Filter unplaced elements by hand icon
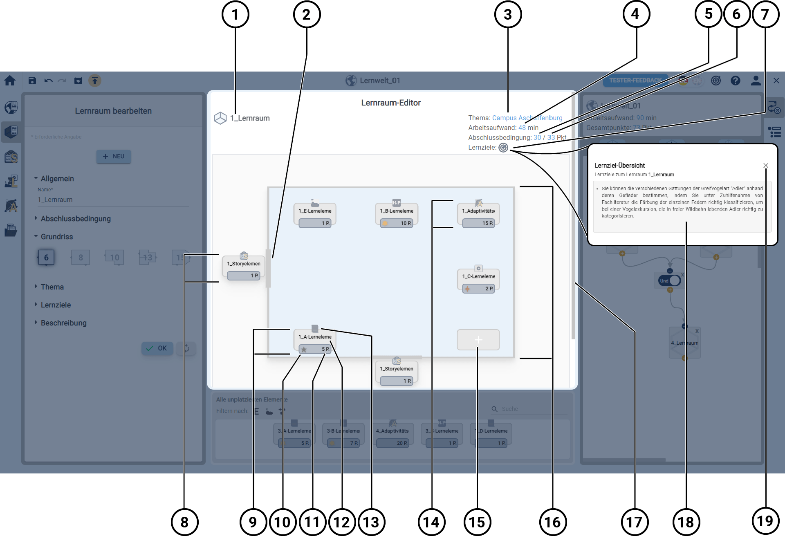Image resolution: width=785 pixels, height=536 pixels. click(269, 411)
